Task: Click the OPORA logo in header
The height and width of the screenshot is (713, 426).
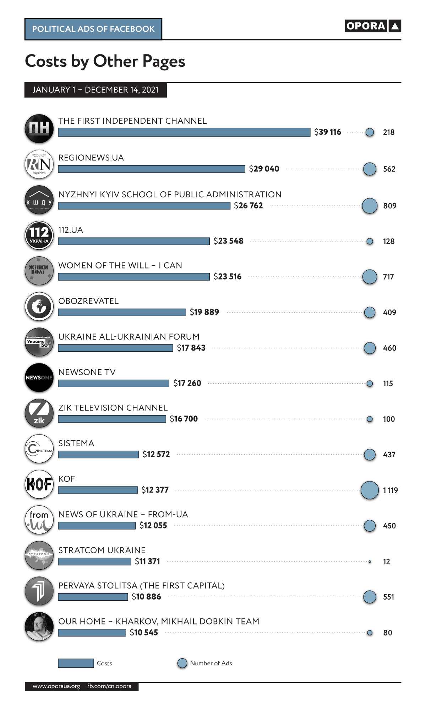Action: tap(372, 26)
